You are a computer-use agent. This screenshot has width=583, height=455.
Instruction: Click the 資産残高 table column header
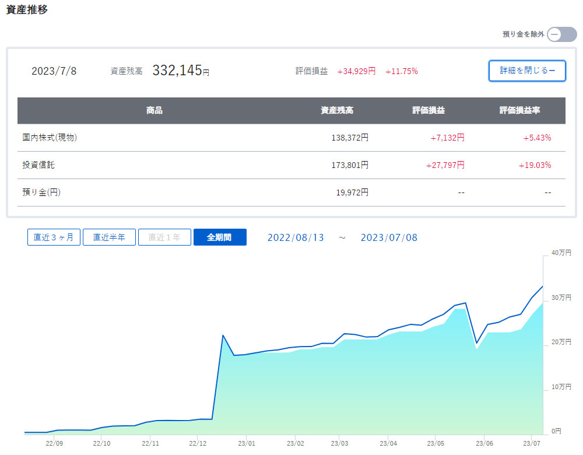(336, 110)
